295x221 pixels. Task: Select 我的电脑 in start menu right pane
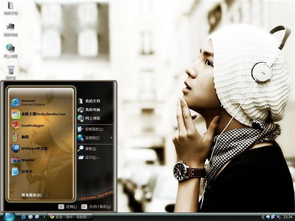click(89, 110)
